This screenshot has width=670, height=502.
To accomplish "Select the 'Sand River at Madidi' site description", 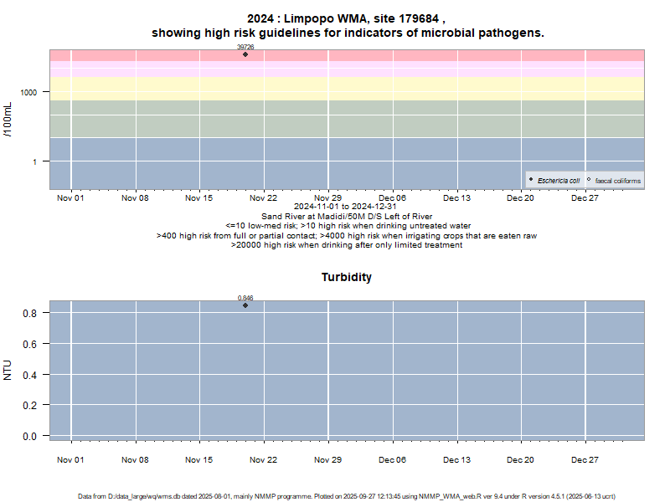I will point(347,216).
